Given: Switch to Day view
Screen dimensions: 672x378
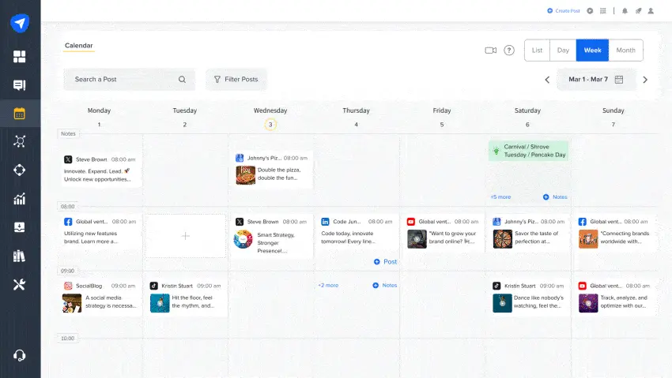Looking at the screenshot, I should (563, 51).
